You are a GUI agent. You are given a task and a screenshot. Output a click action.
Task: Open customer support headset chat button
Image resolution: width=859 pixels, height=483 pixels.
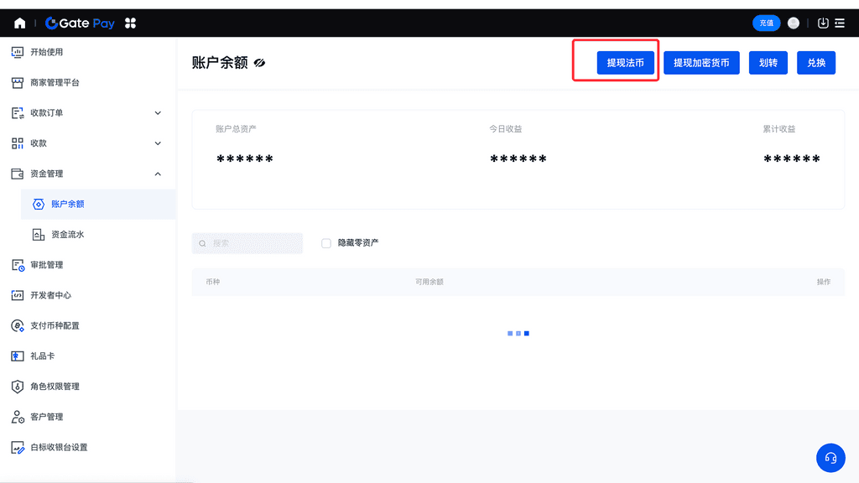pyautogui.click(x=830, y=458)
